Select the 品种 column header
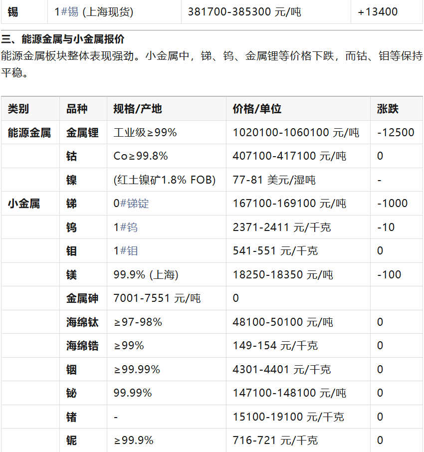The width and height of the screenshot is (424, 452). tap(77, 109)
